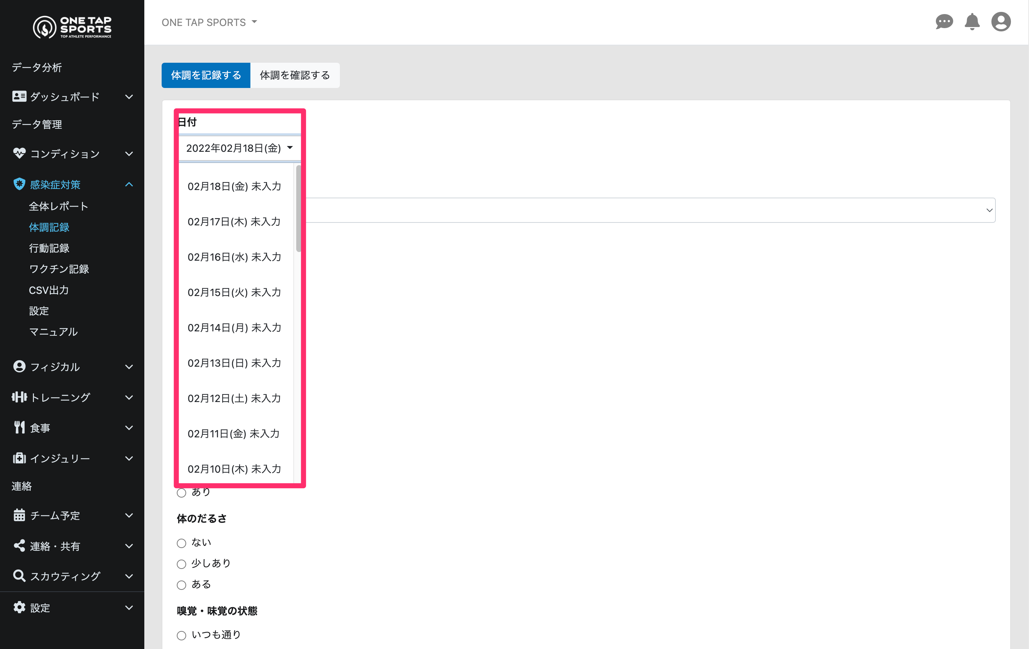Expand the インジュリー menu chevron
Viewport: 1029px width, 649px height.
(129, 459)
